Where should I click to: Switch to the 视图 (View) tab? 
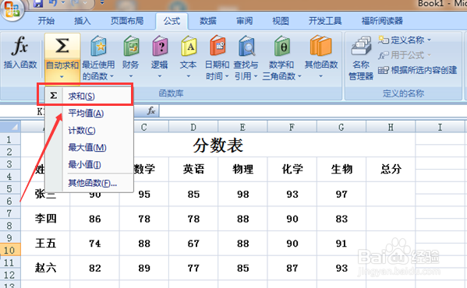pos(281,21)
